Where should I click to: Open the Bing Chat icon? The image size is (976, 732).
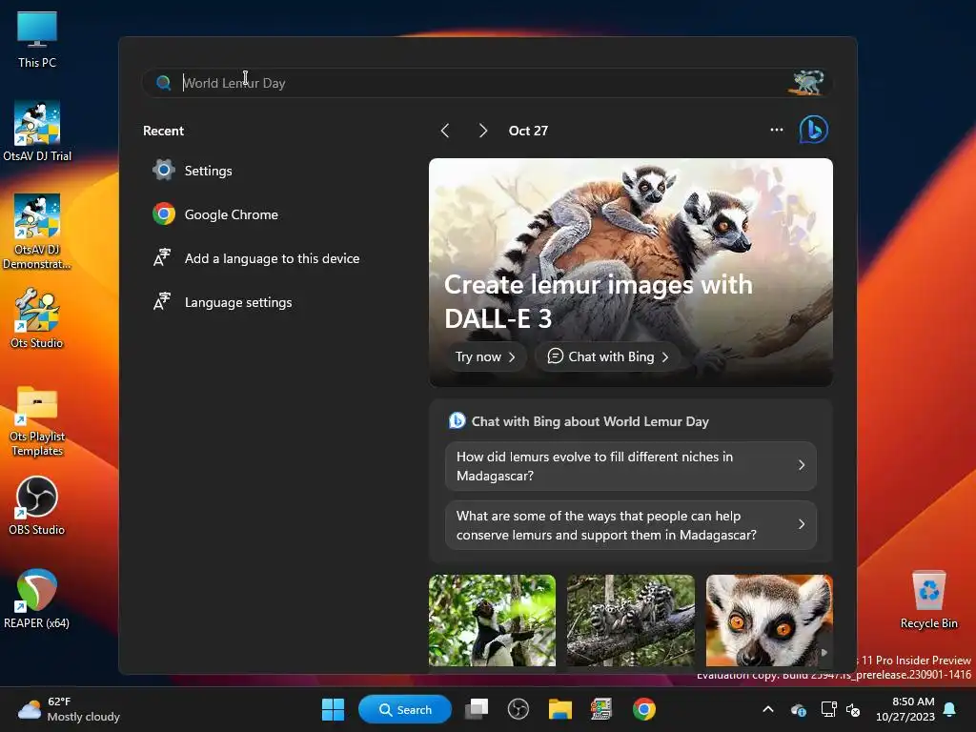pyautogui.click(x=814, y=130)
